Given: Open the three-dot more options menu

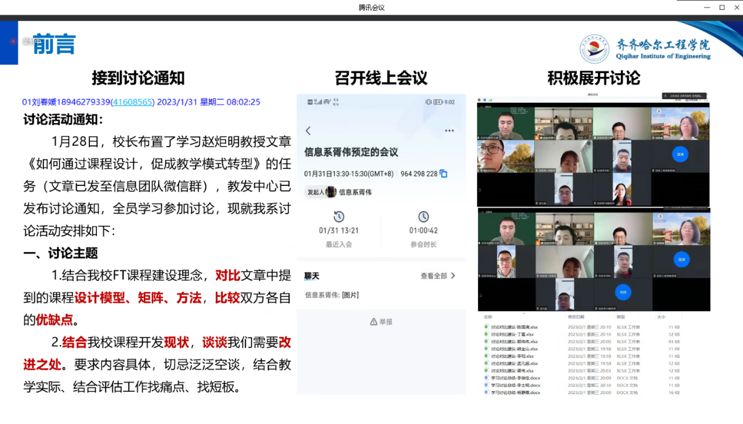Looking at the screenshot, I should coord(449,131).
